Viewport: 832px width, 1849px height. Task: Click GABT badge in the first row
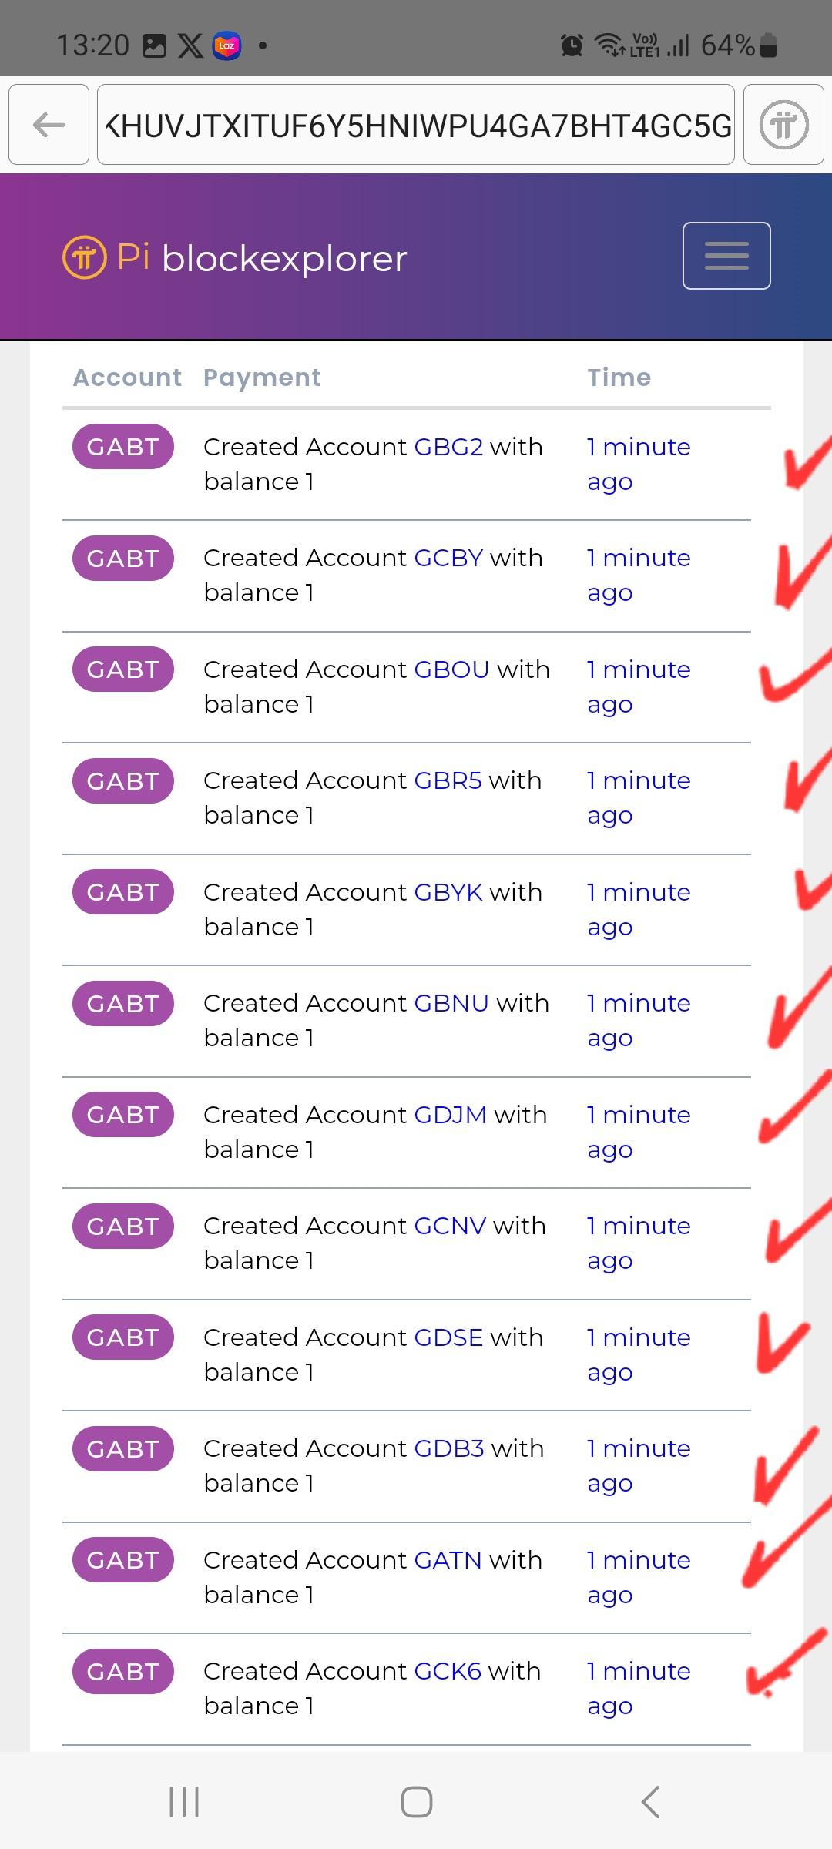coord(123,447)
